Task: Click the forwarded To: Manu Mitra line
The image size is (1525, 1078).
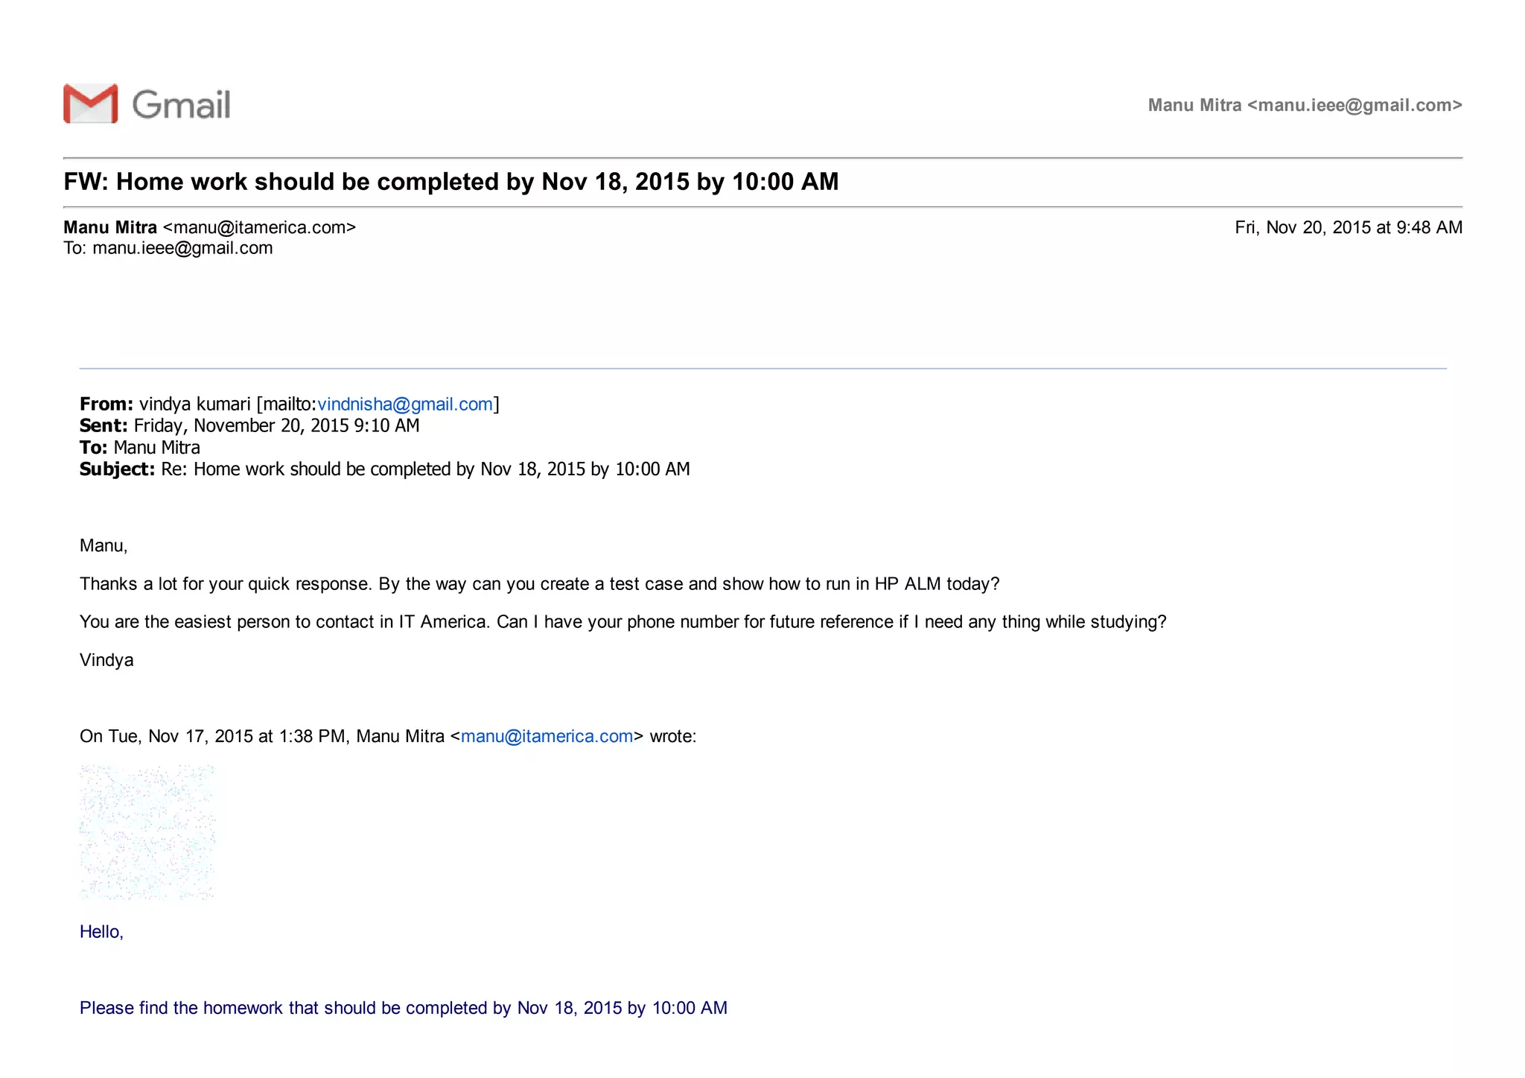Action: tap(140, 447)
